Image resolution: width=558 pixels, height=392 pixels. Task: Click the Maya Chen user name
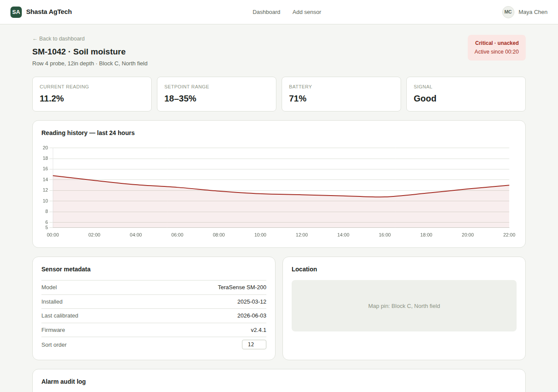tap(533, 12)
